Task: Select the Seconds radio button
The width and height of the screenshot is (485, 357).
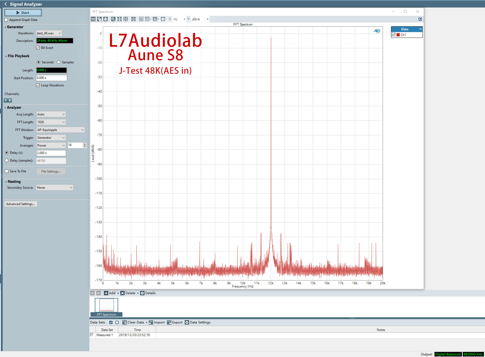Action: [39, 62]
